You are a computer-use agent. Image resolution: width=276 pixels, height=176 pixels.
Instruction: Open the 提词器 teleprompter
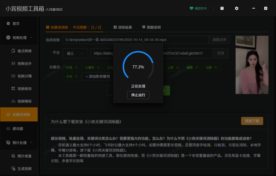(18, 129)
